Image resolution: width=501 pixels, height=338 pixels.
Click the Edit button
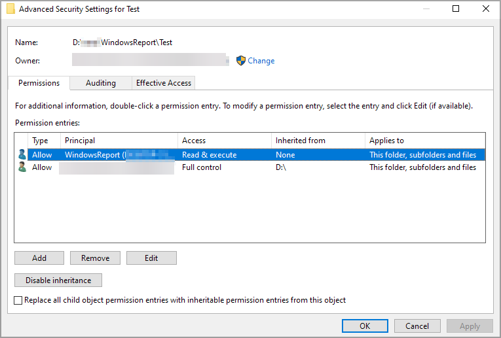tap(151, 258)
